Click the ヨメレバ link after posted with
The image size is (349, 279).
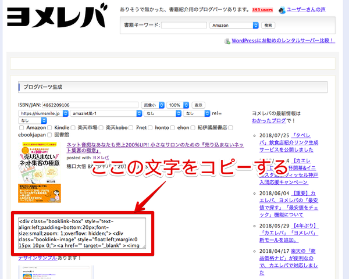click(101, 158)
